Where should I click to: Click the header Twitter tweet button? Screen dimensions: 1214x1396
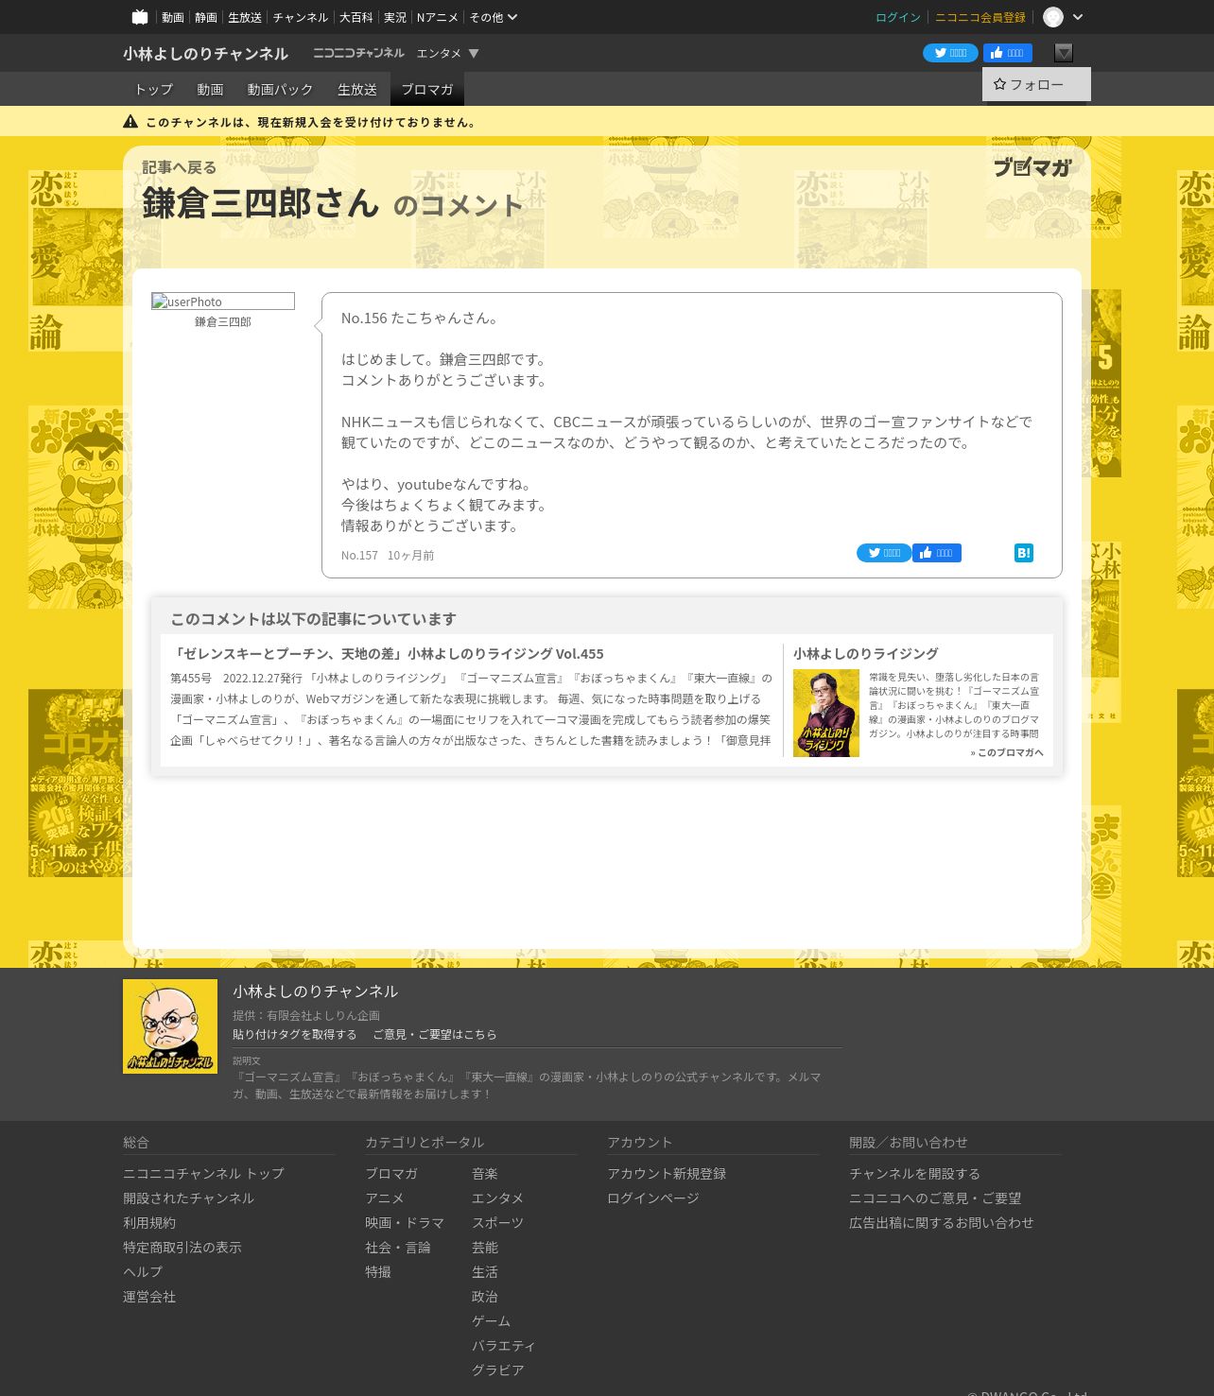click(x=950, y=53)
